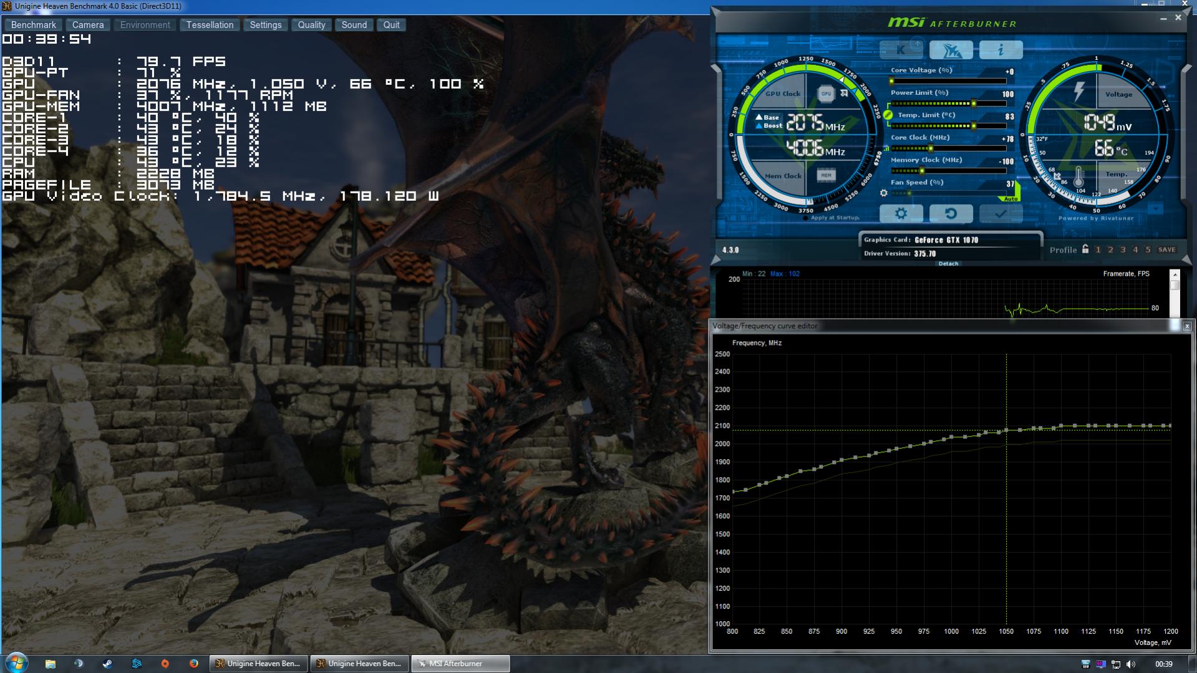Click the Framerate, FPS graph label
1197x673 pixels.
pos(1126,274)
